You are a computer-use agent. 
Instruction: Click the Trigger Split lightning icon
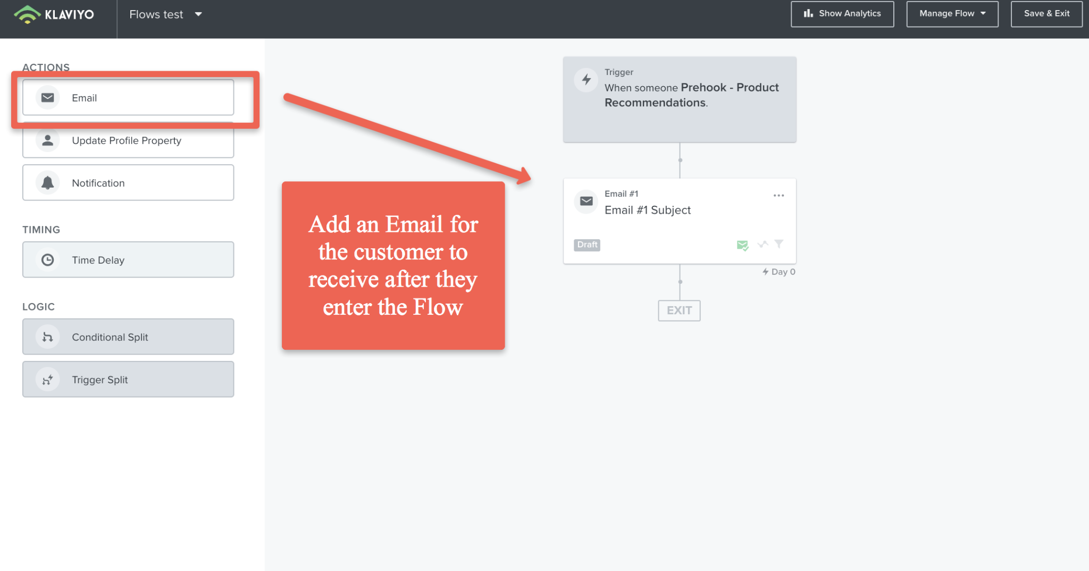pyautogui.click(x=48, y=380)
